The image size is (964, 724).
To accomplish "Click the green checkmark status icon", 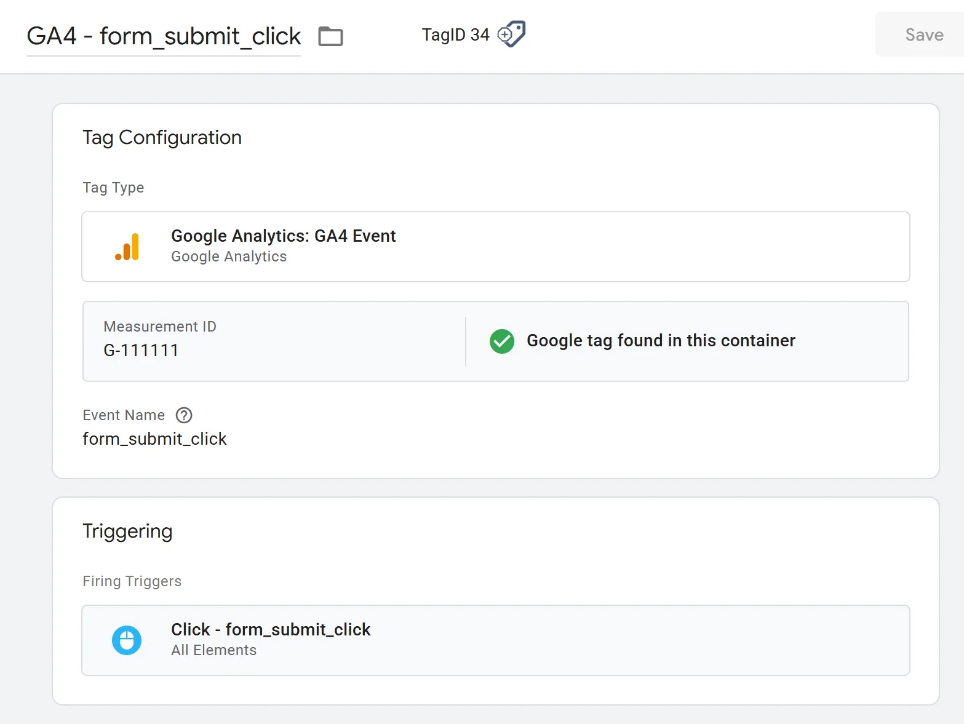I will (502, 341).
